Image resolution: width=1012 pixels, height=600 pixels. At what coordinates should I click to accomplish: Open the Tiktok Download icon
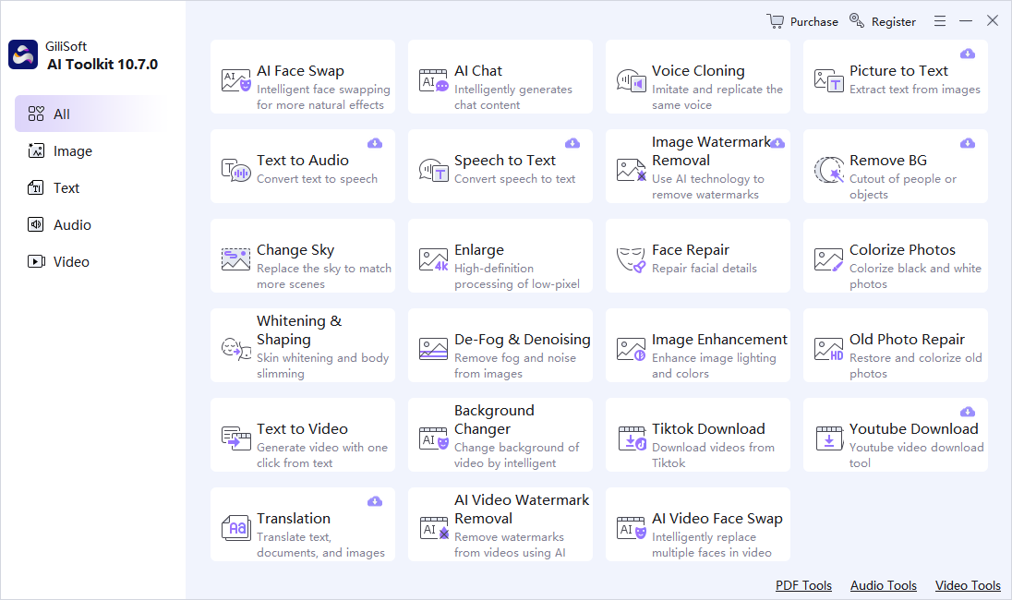pyautogui.click(x=632, y=438)
